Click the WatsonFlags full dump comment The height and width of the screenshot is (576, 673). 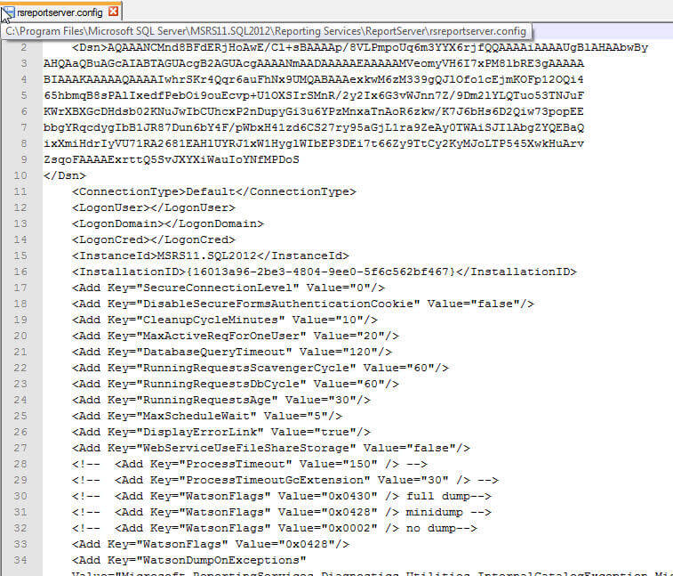[282, 496]
